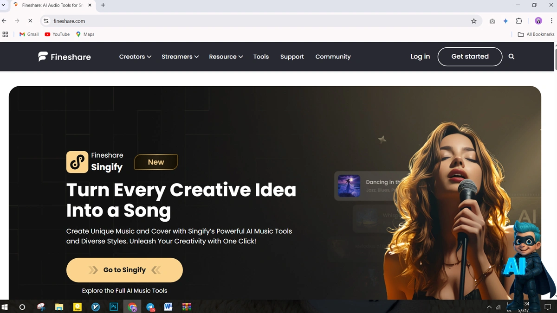The height and width of the screenshot is (313, 557).
Task: Open the notification center icon
Action: click(548, 307)
